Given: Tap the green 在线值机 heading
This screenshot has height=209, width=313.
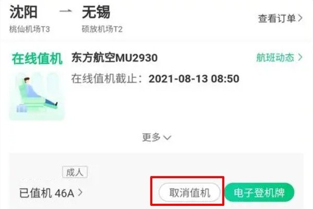Looking at the screenshot, I should pos(37,59).
